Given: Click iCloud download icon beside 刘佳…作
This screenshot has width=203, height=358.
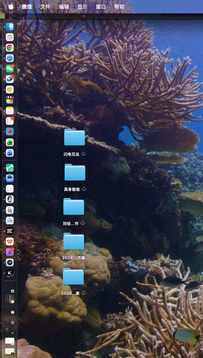Looking at the screenshot, I should click(83, 223).
